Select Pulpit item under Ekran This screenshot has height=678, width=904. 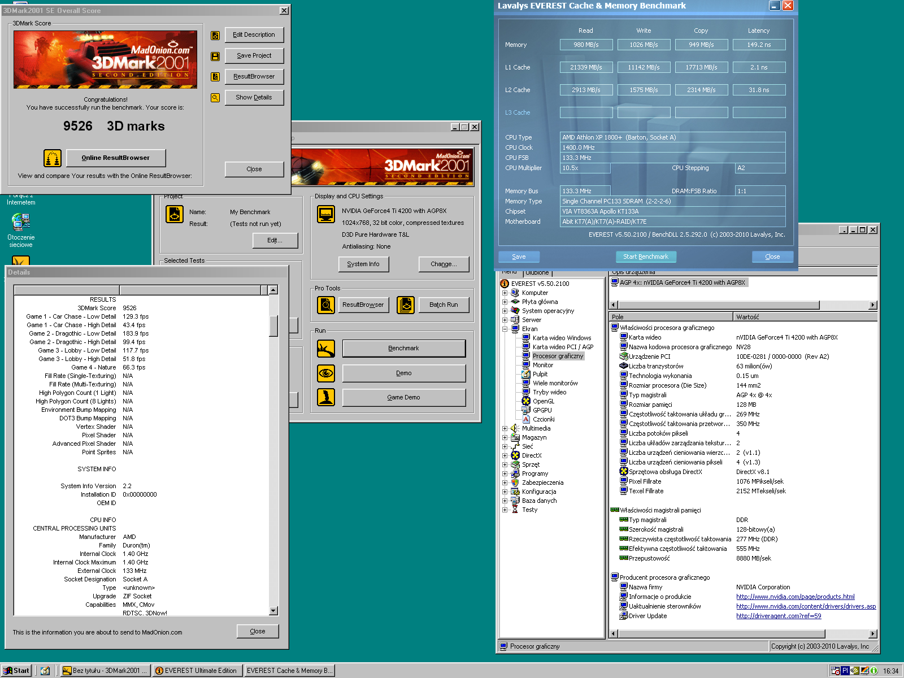[535, 374]
